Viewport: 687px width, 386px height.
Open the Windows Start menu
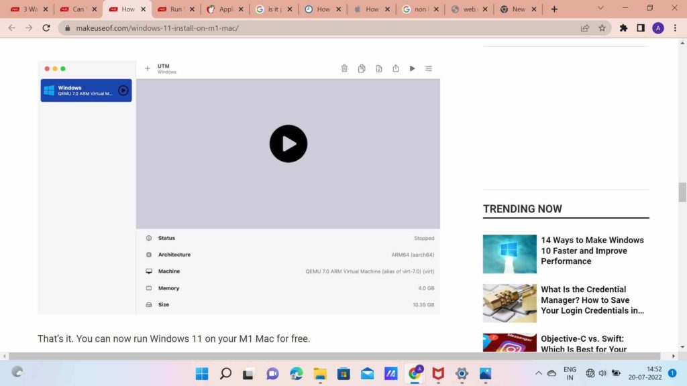(202, 373)
